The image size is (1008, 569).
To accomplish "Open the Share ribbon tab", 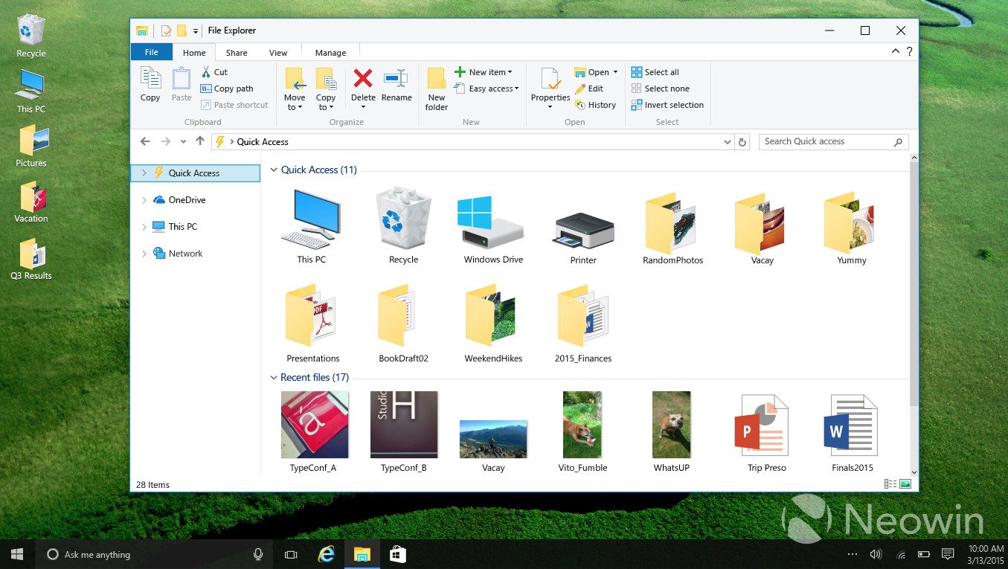I will pyautogui.click(x=237, y=53).
